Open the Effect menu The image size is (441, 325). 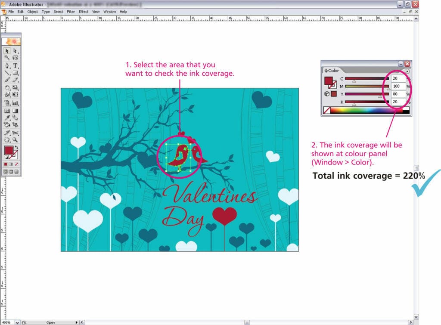click(84, 12)
